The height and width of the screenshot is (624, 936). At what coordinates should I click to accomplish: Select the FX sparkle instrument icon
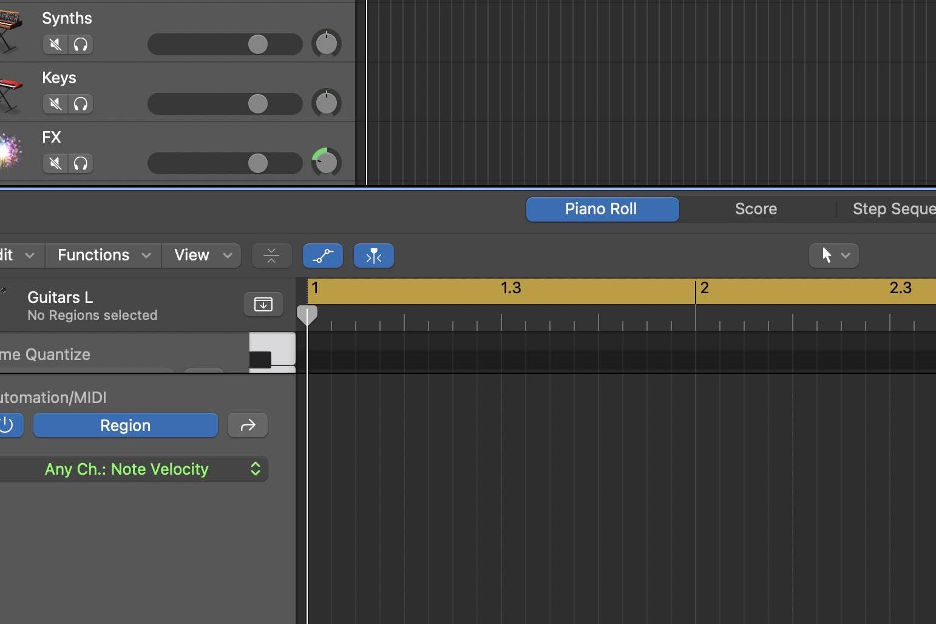point(10,150)
